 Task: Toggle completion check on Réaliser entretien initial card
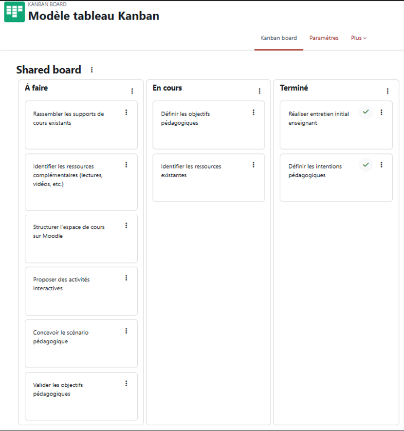[x=366, y=112]
